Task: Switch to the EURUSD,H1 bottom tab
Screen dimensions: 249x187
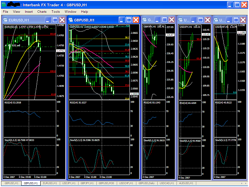Action: (50, 183)
